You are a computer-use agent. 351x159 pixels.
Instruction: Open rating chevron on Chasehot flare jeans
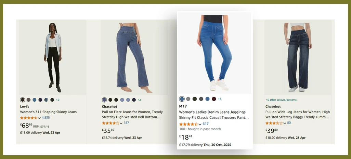coord(121,123)
